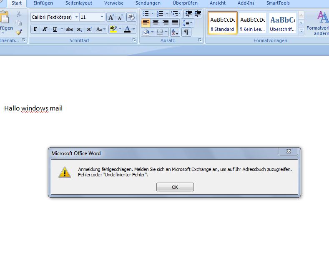Image resolution: width=329 pixels, height=256 pixels.
Task: Expand the full styles gallery
Action: coord(301,31)
